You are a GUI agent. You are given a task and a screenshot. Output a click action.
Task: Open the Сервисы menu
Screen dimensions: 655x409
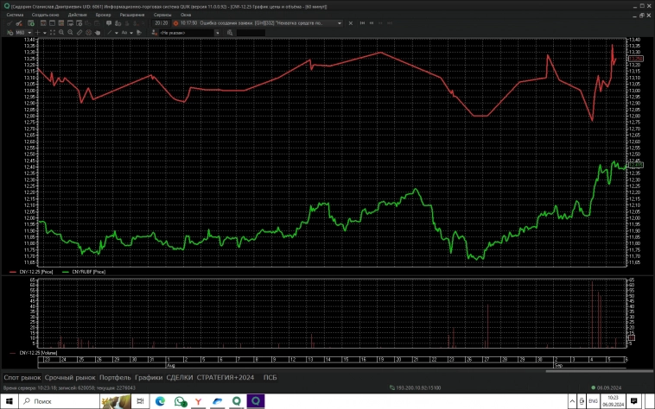click(x=162, y=15)
